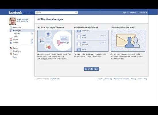Screen dimensions: 158x115
Task: Click the Messages sidebar icon
Action: click(11, 30)
